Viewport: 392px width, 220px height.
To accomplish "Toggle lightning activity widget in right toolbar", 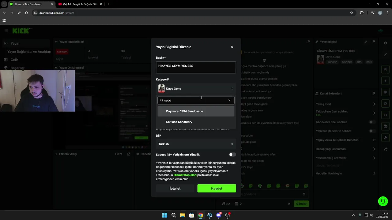I will pyautogui.click(x=385, y=81).
